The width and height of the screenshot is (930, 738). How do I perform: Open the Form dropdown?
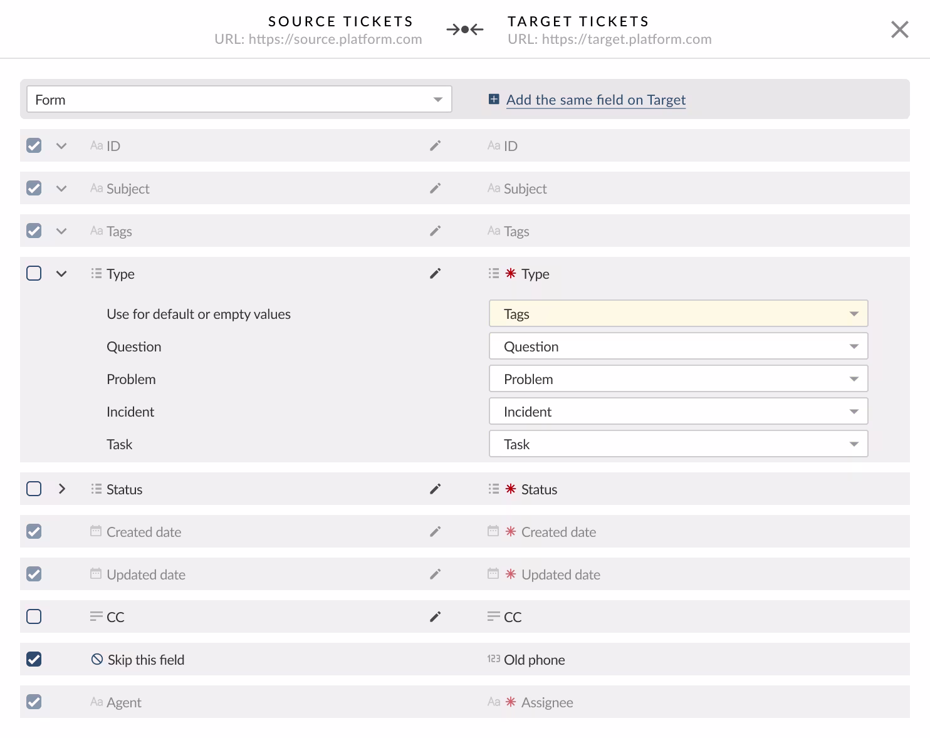(x=239, y=100)
